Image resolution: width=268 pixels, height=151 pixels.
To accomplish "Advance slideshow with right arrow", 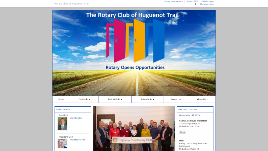I will click(169, 135).
